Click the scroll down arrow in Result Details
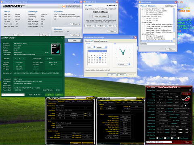Screen dimensions: 194x145 (x=174, y=39)
